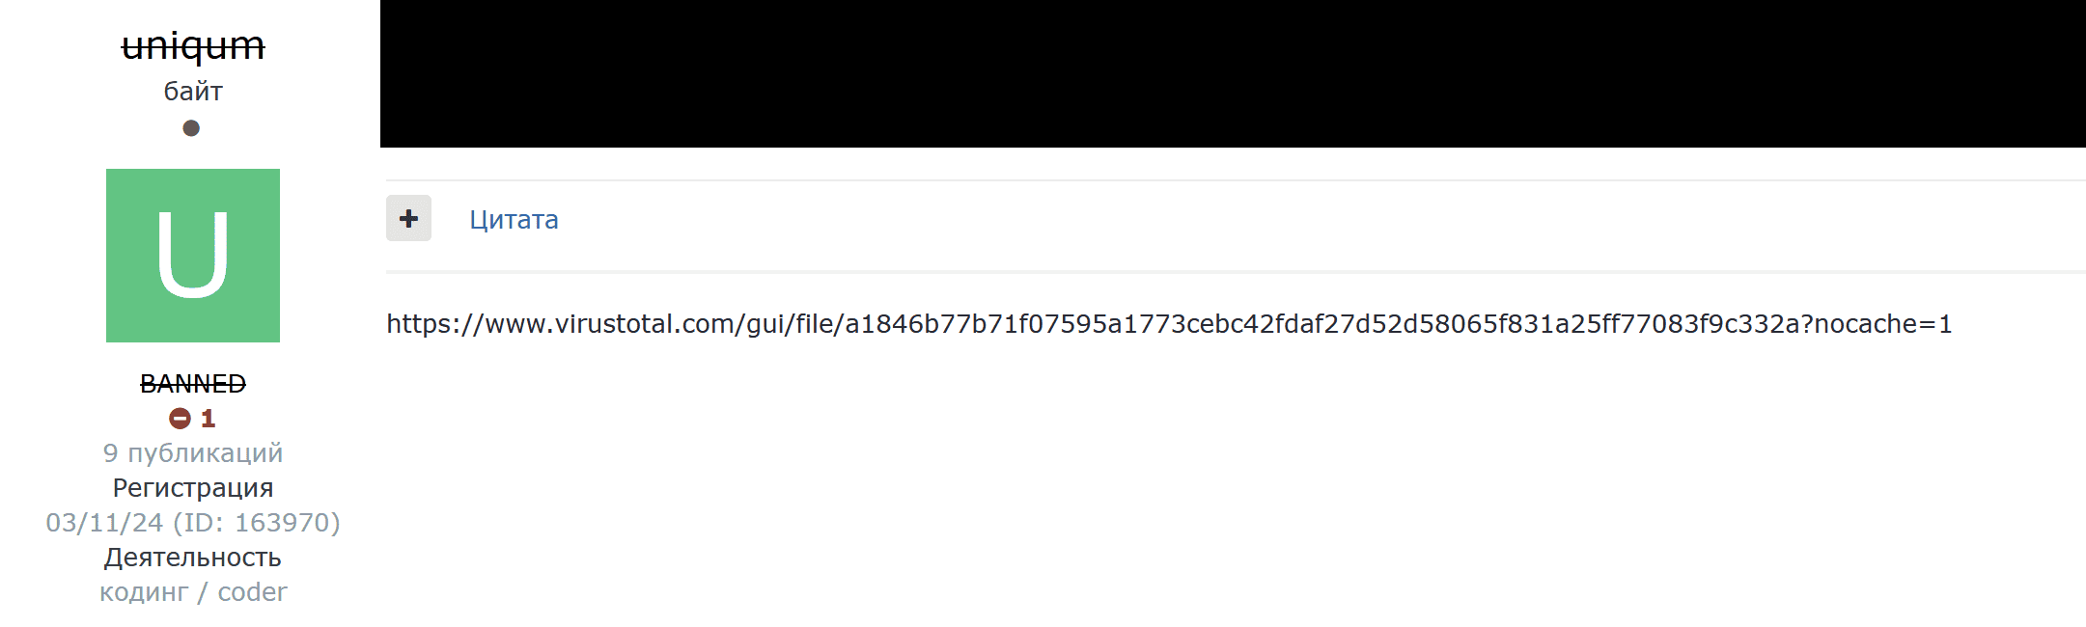Open the uniqum user profile name
The width and height of the screenshot is (2086, 627).
pyautogui.click(x=193, y=46)
